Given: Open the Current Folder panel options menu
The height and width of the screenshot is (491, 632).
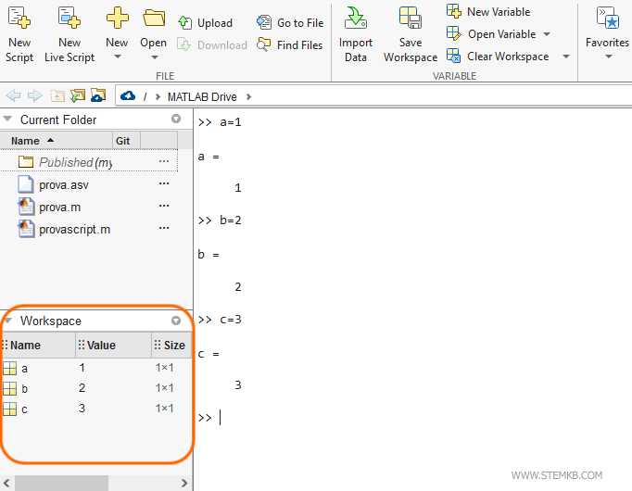Looking at the screenshot, I should [x=176, y=120].
